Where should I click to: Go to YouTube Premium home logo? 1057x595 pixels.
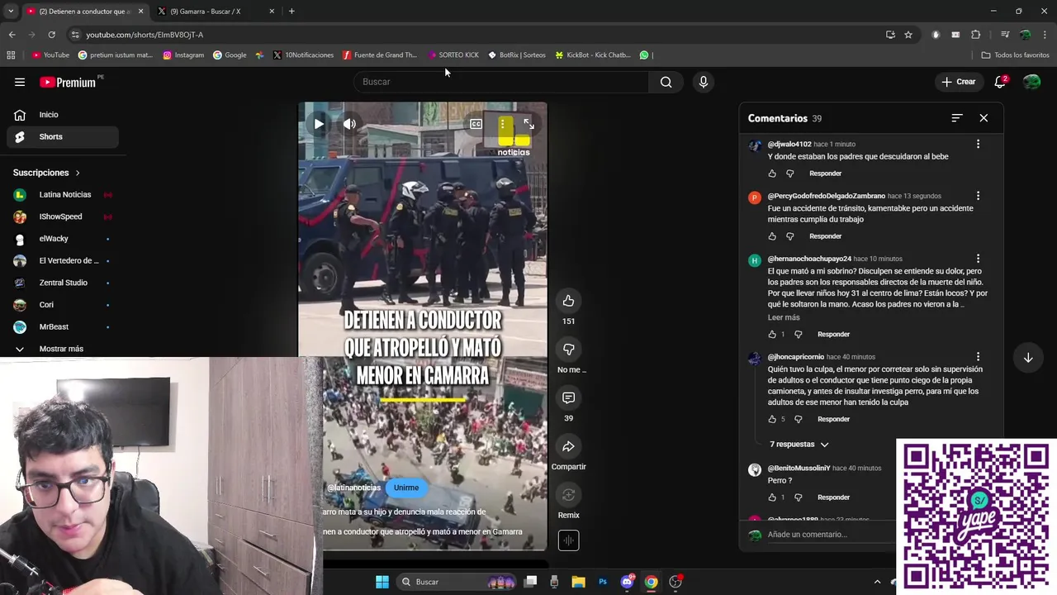pyautogui.click(x=68, y=82)
